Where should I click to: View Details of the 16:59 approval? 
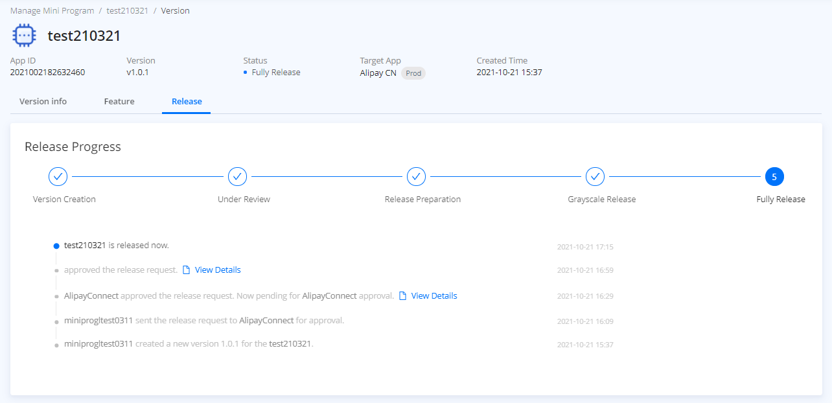tap(218, 270)
